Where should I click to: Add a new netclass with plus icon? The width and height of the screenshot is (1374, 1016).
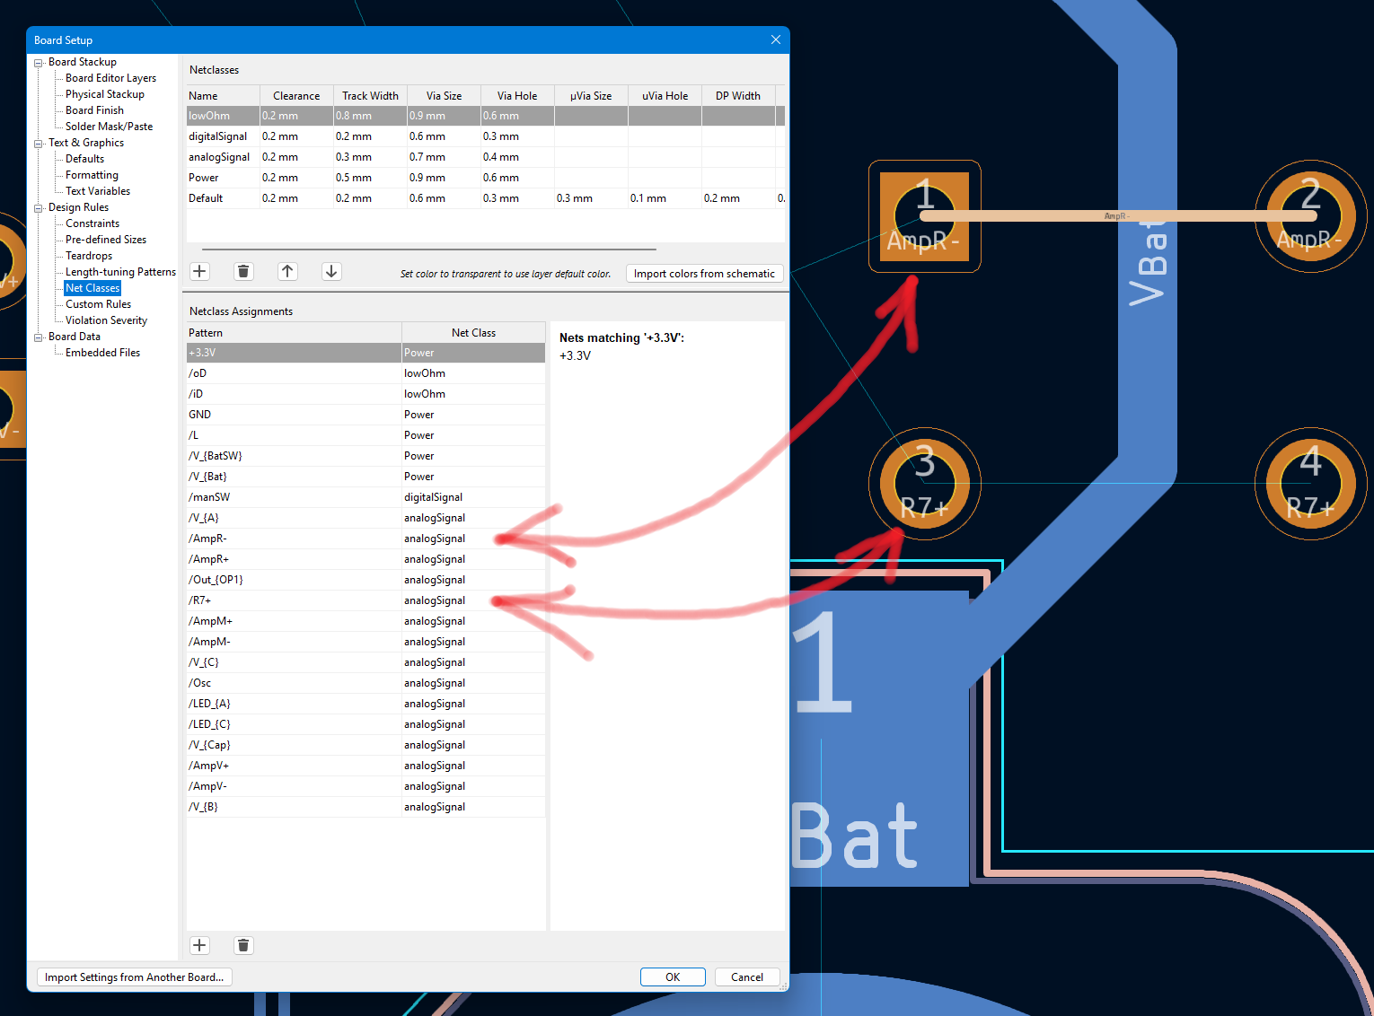tap(199, 271)
